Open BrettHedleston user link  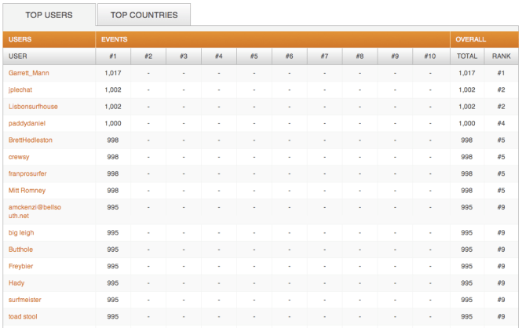pos(31,140)
